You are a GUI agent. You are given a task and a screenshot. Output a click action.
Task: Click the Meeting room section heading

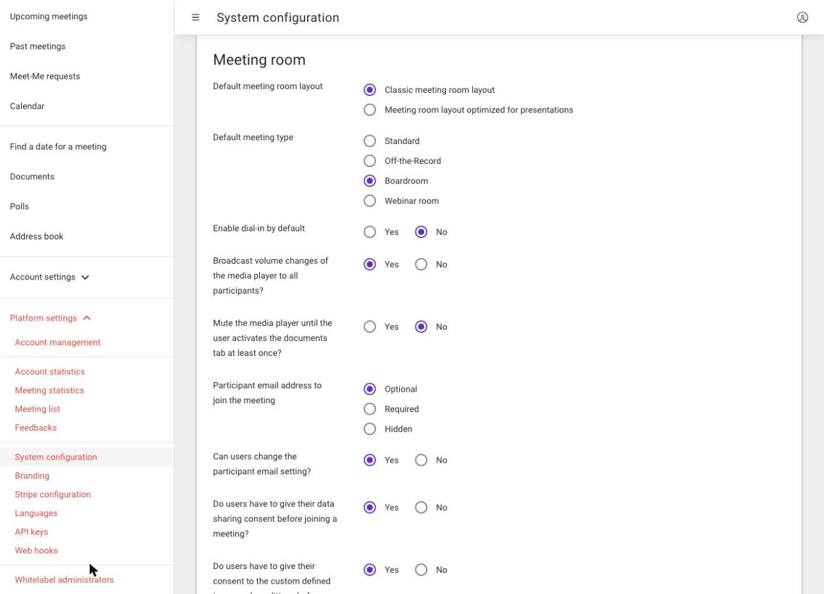(259, 60)
